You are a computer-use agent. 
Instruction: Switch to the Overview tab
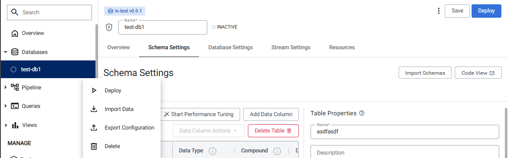tap(118, 47)
